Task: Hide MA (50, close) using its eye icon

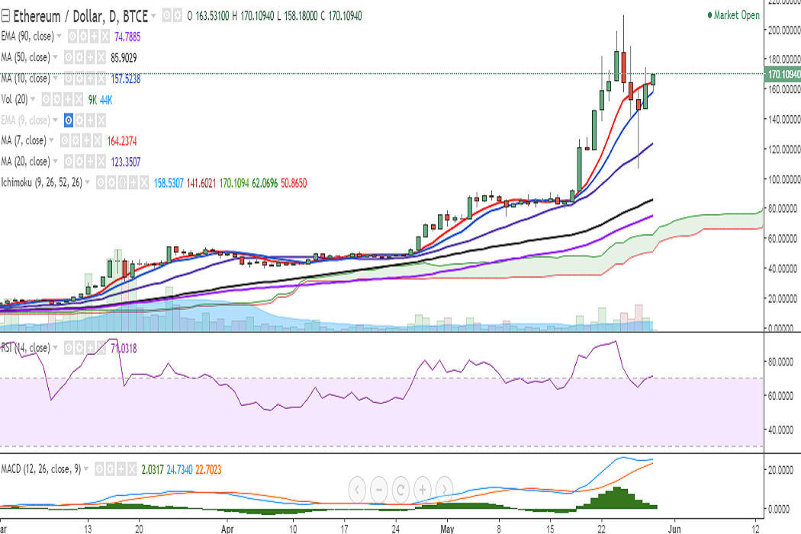Action: click(x=69, y=58)
